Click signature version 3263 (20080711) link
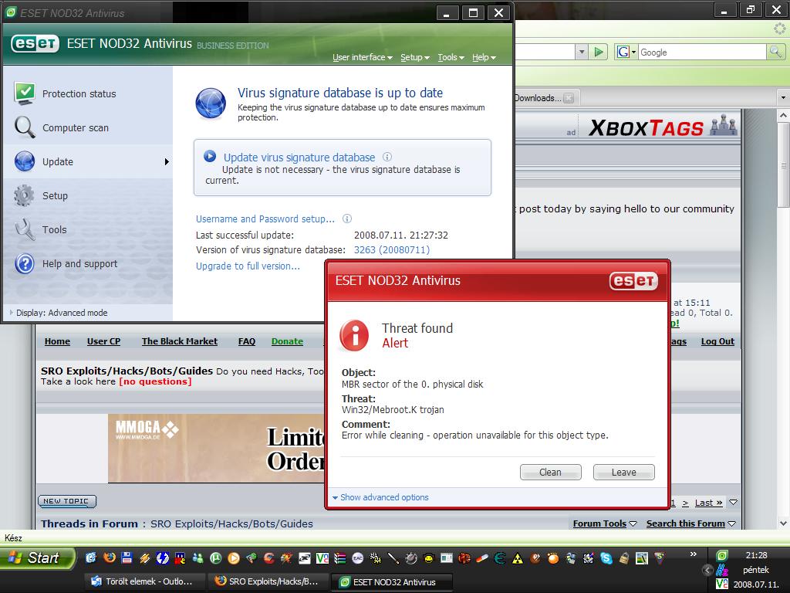The height and width of the screenshot is (593, 790). (391, 249)
